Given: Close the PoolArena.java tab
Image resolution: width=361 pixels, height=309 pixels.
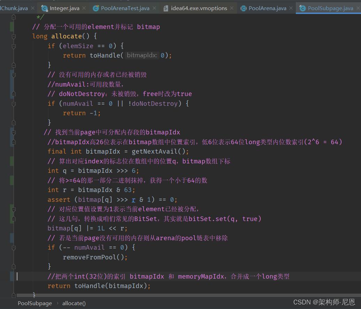Looking at the screenshot, I should [x=291, y=8].
